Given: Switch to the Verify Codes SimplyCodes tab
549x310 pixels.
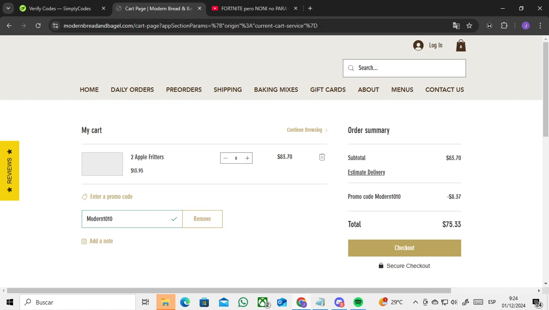Looking at the screenshot, I should [60, 8].
